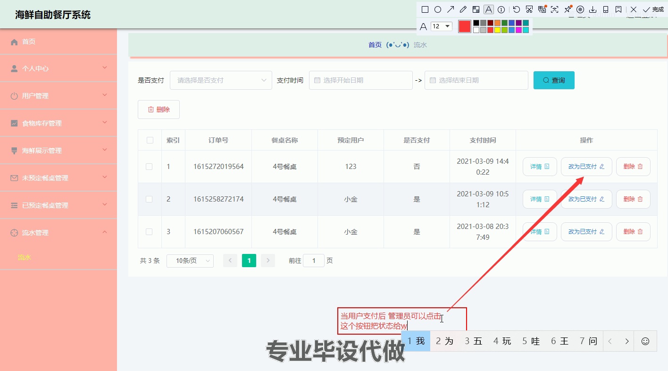Open 详情 for order 1615258272174
The image size is (668, 371).
(540, 199)
